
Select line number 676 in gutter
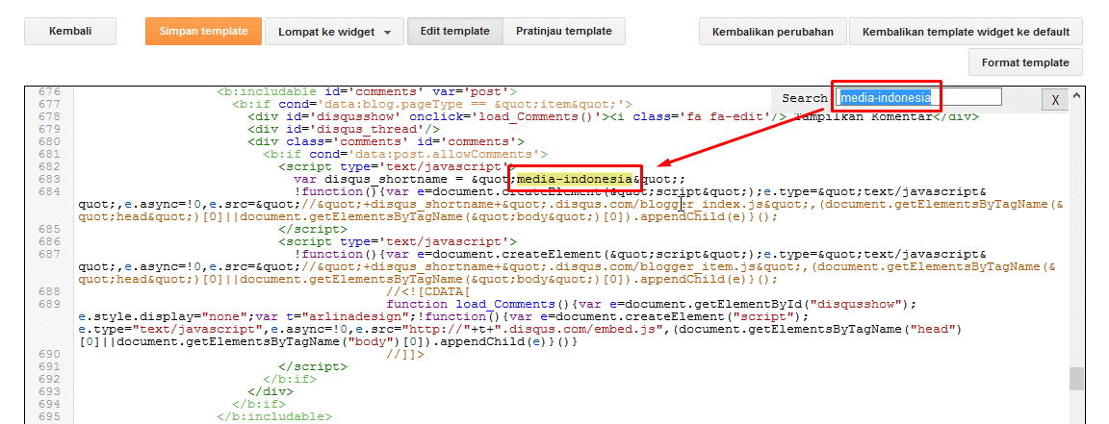[49, 92]
